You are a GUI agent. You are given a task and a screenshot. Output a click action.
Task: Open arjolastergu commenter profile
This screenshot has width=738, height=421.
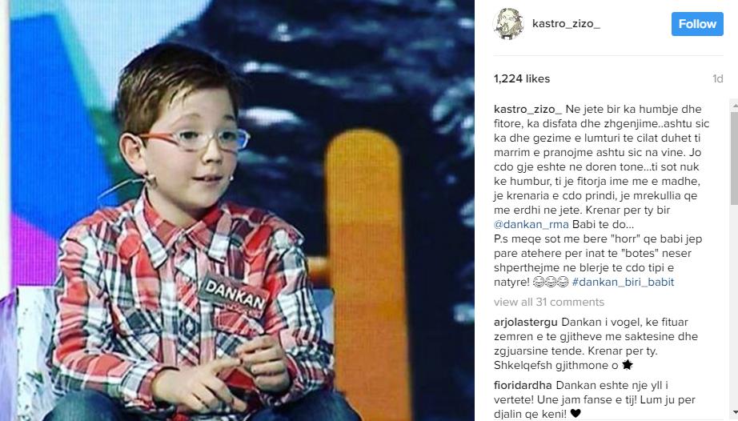coord(526,323)
